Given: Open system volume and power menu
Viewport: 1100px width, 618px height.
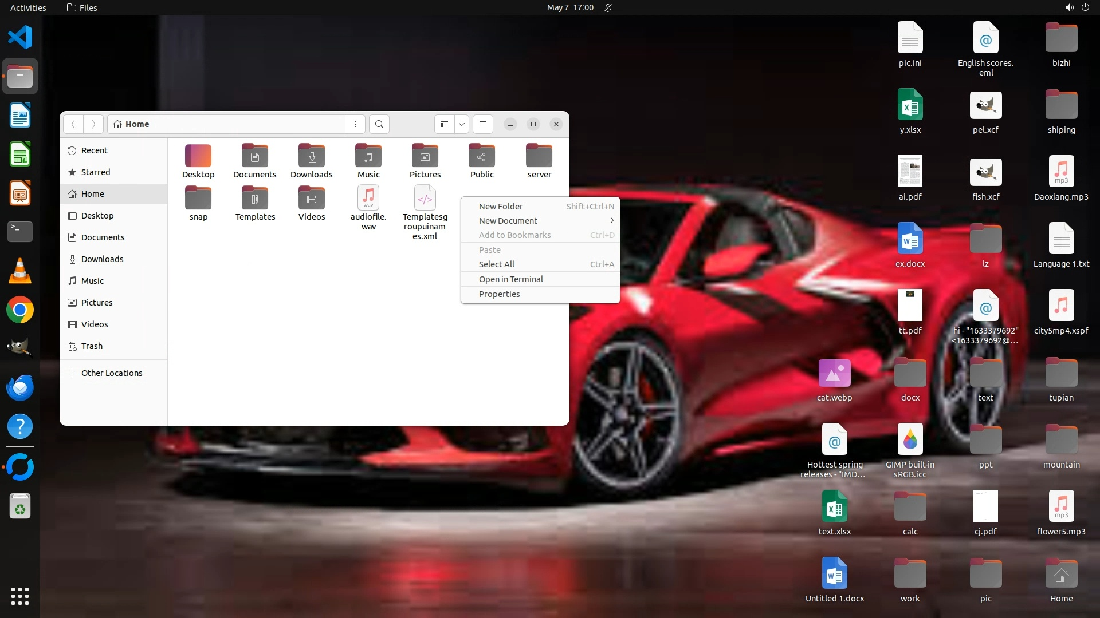Looking at the screenshot, I should click(1077, 7).
